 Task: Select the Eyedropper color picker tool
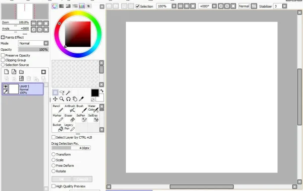point(81,99)
